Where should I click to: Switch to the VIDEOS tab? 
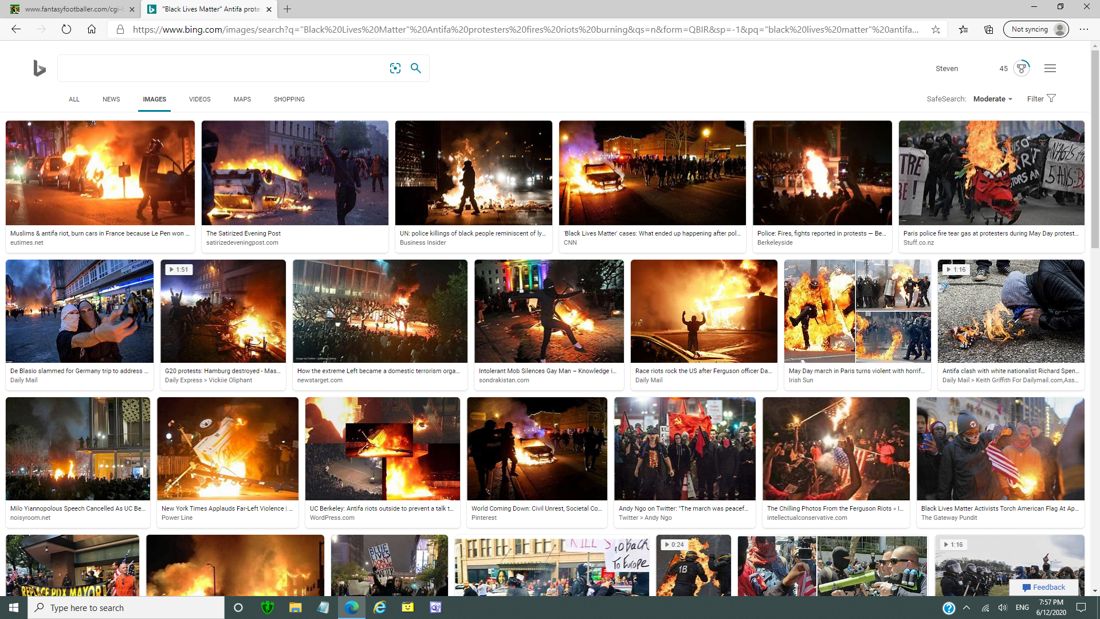point(199,99)
